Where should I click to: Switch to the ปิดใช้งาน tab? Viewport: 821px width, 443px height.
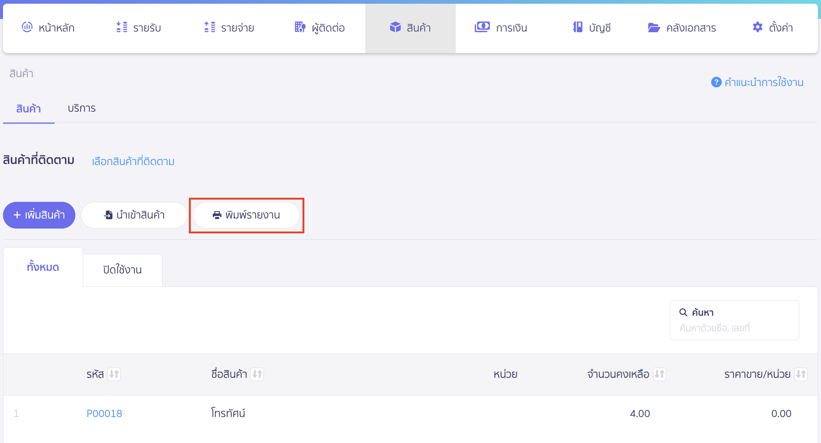coord(122,270)
